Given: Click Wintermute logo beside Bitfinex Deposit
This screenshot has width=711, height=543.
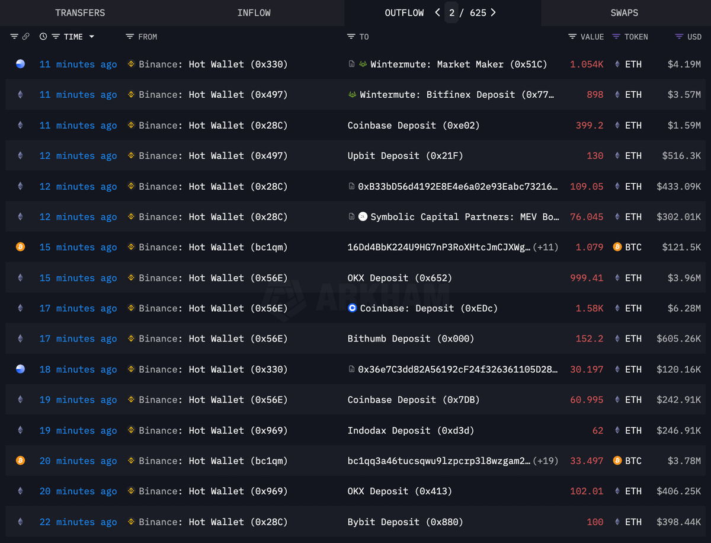Looking at the screenshot, I should click(x=353, y=95).
